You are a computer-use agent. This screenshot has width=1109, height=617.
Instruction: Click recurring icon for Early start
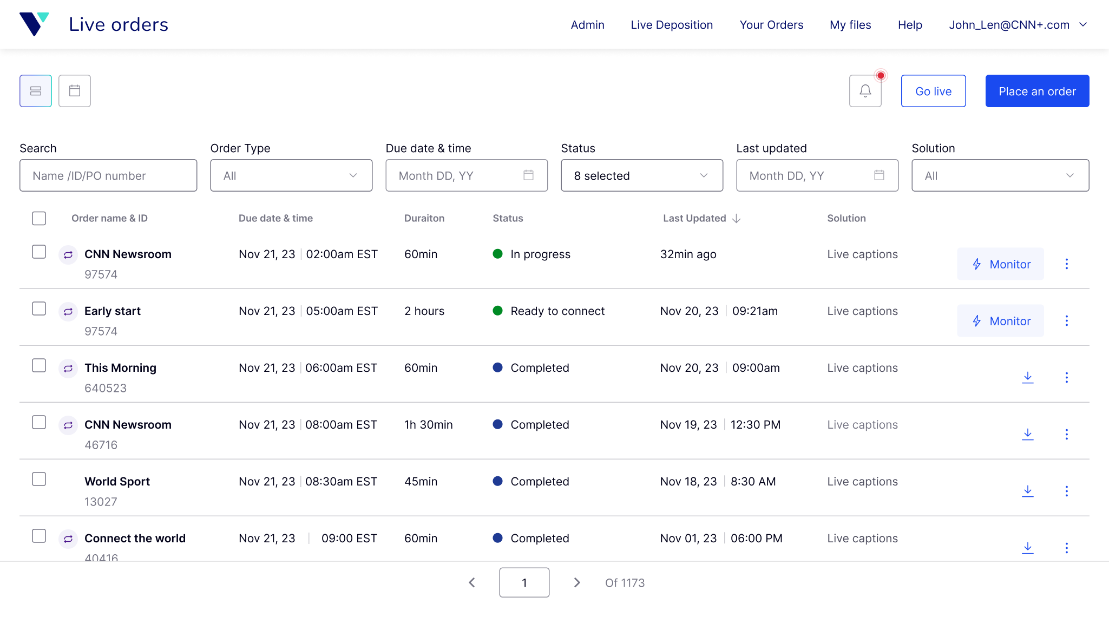pos(68,311)
